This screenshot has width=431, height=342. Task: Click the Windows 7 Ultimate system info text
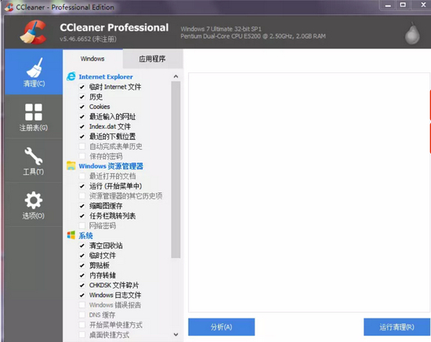point(221,29)
